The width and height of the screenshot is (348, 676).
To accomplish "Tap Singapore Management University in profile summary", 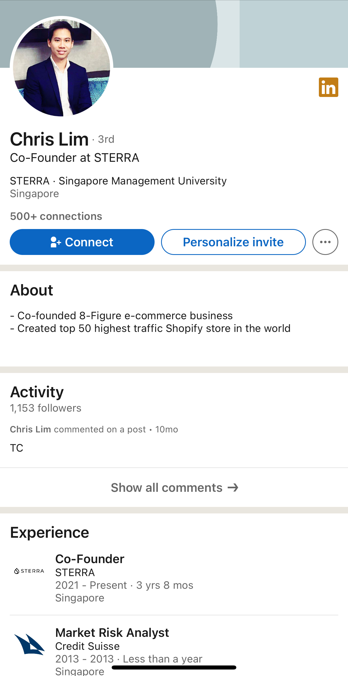I will 143,181.
